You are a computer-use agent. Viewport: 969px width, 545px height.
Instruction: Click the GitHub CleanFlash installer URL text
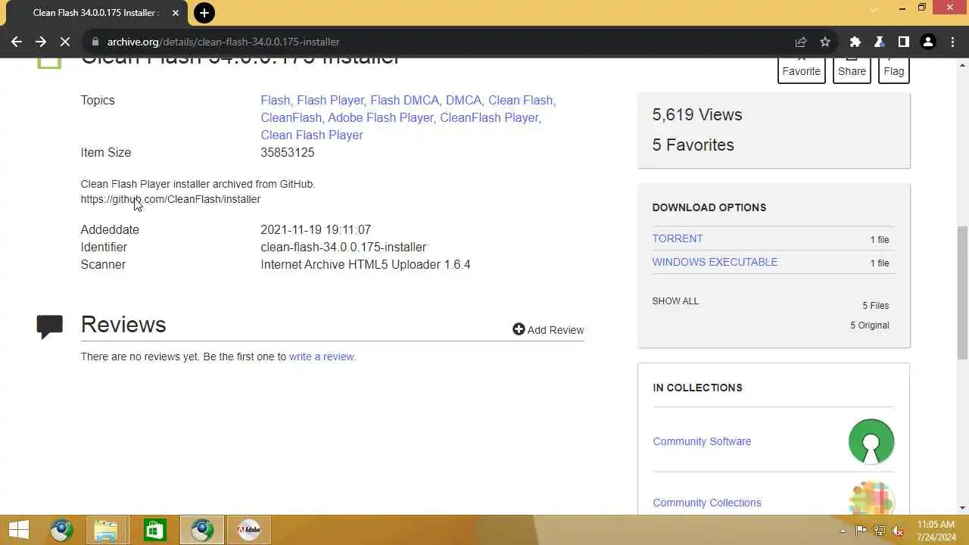click(x=170, y=199)
